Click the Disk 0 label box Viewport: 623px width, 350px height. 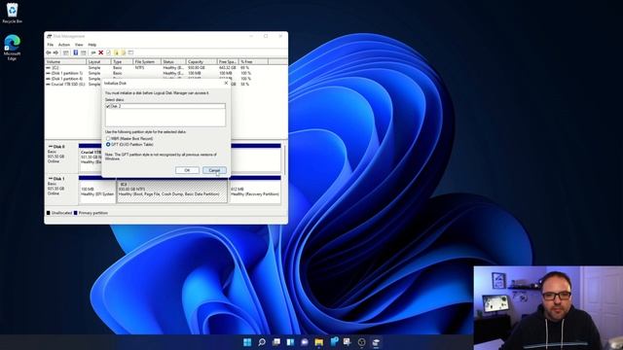coord(61,157)
